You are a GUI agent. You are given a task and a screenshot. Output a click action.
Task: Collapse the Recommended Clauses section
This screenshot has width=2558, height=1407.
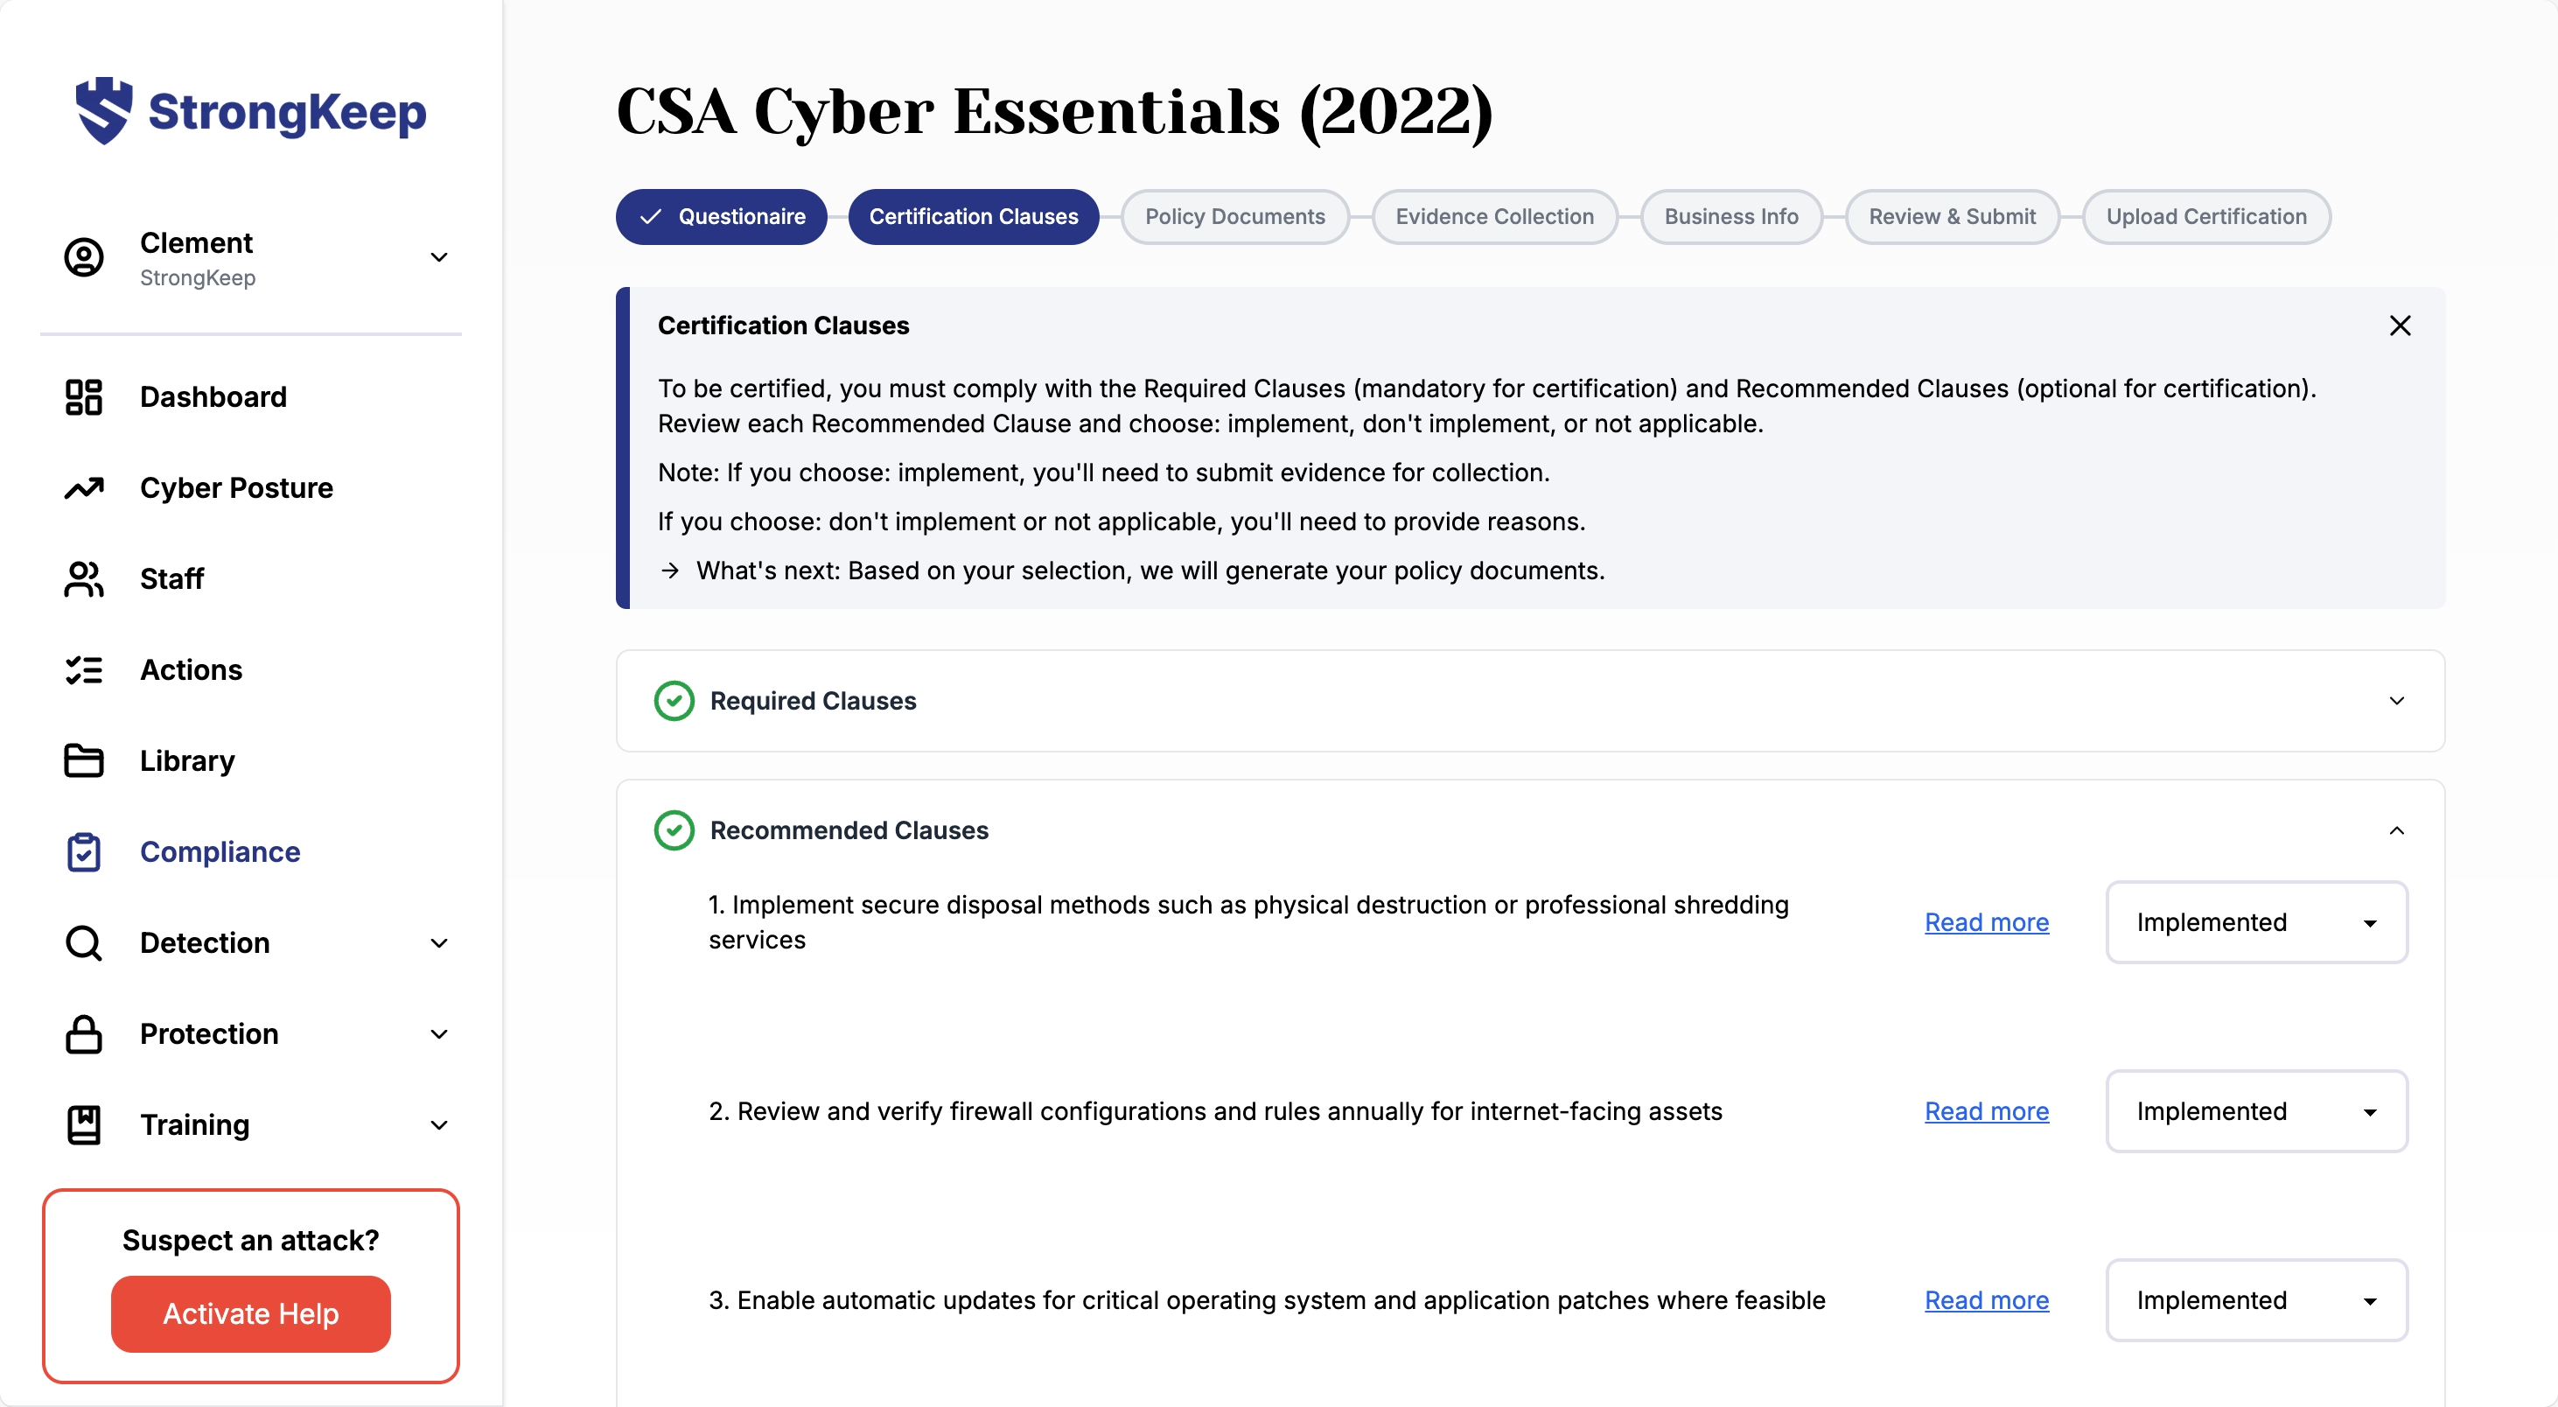click(2396, 830)
